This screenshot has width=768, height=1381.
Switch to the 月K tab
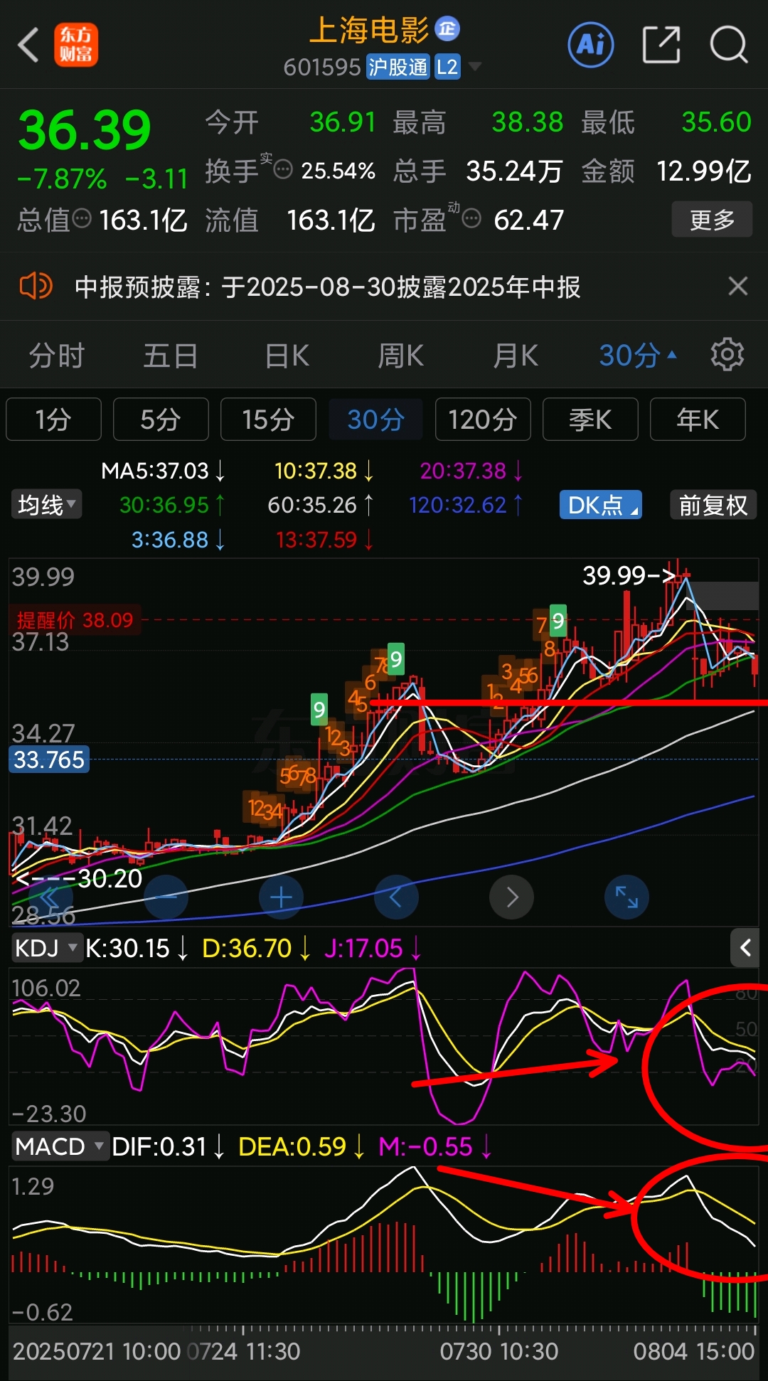click(x=516, y=355)
